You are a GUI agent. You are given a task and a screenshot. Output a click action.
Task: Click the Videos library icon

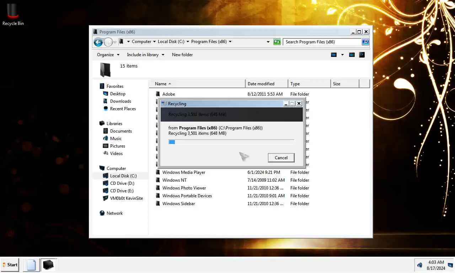coord(106,153)
